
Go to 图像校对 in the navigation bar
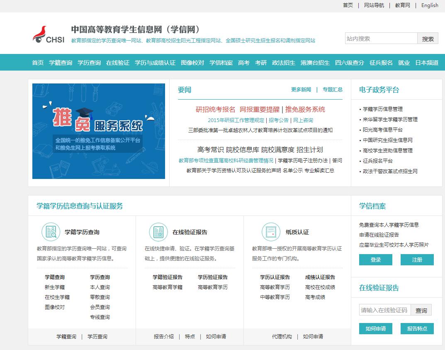point(192,63)
